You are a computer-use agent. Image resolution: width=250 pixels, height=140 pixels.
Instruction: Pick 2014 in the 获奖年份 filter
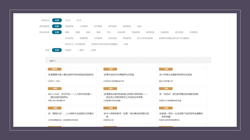(x=68, y=20)
